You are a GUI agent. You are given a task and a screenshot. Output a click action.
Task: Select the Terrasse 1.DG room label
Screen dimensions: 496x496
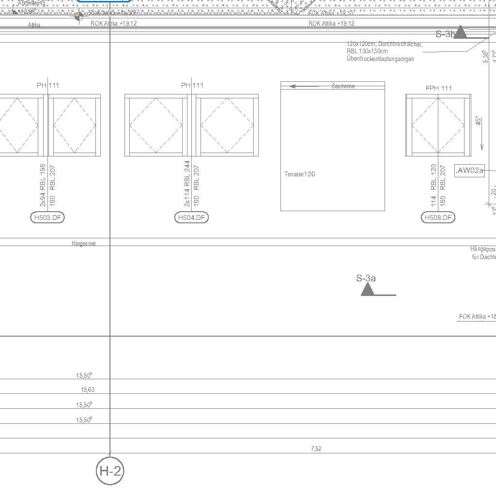tap(300, 174)
